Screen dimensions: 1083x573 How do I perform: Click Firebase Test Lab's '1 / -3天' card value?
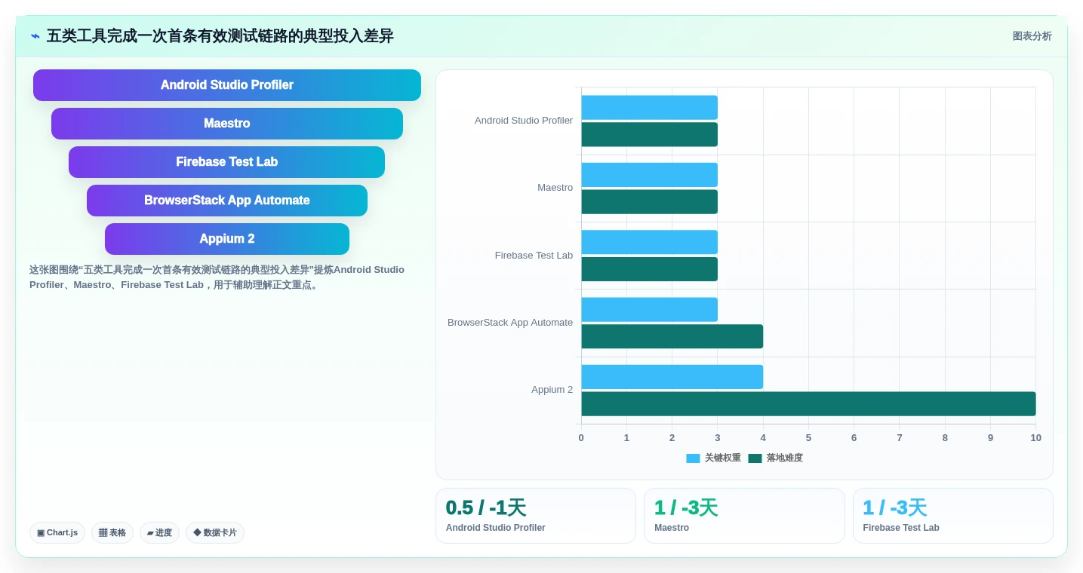[x=895, y=507]
